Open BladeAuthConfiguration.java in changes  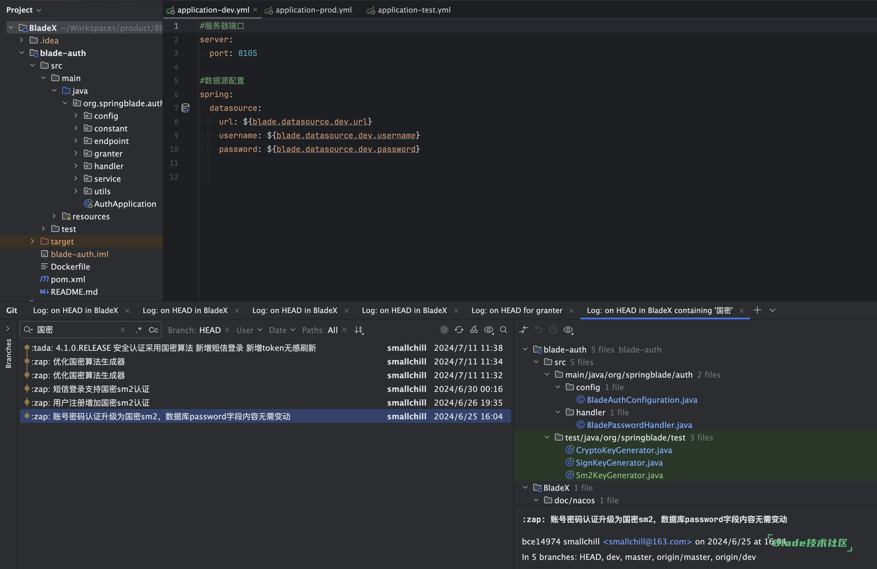[x=641, y=400]
